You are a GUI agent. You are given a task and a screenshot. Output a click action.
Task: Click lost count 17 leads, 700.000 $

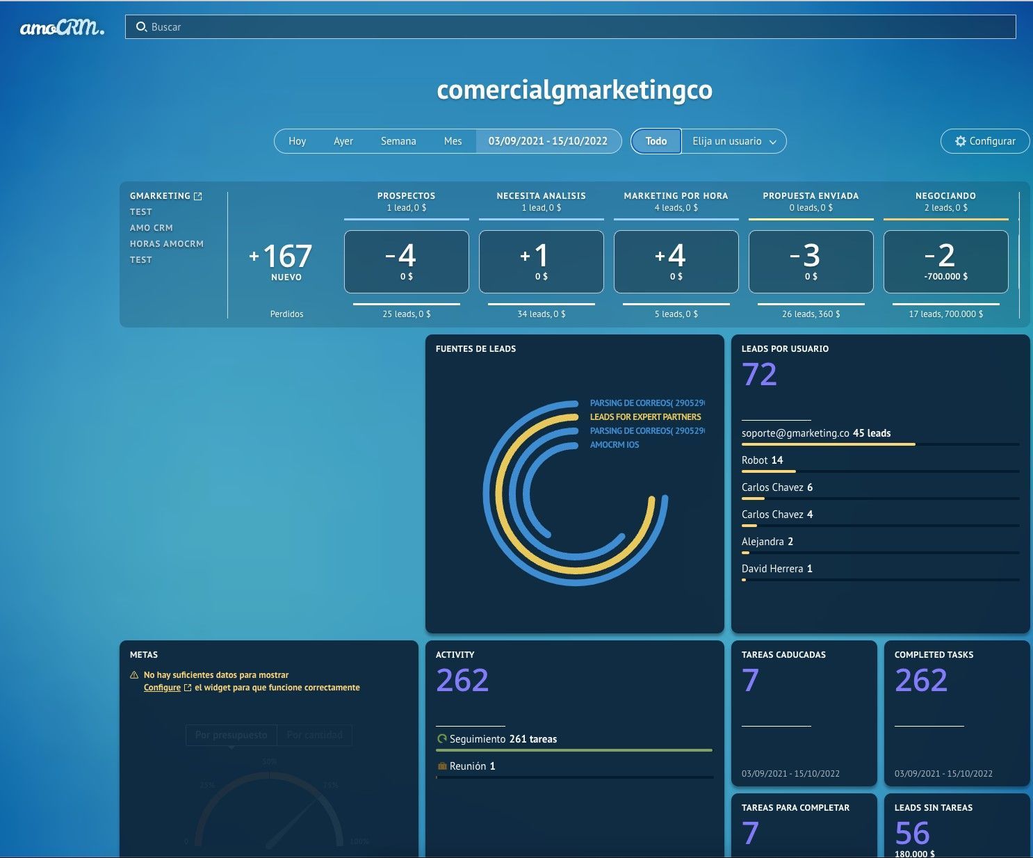pyautogui.click(x=946, y=314)
